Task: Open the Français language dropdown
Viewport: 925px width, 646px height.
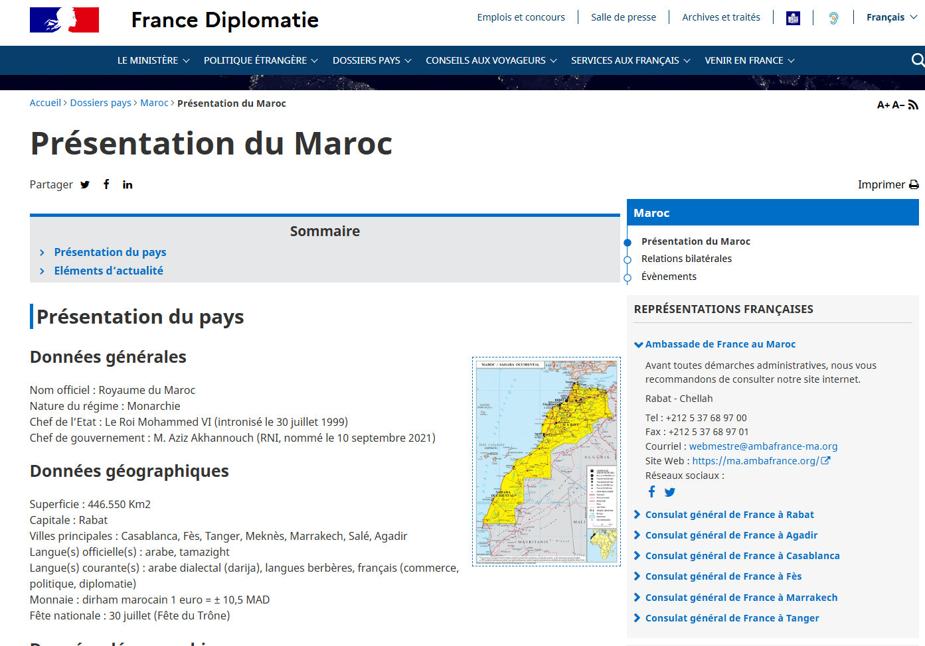Action: click(x=891, y=17)
